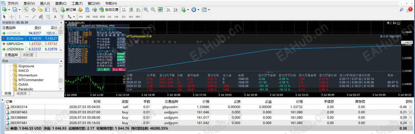Toggle the Market Watch window icon
415x134 pixels.
[x=26, y=10]
